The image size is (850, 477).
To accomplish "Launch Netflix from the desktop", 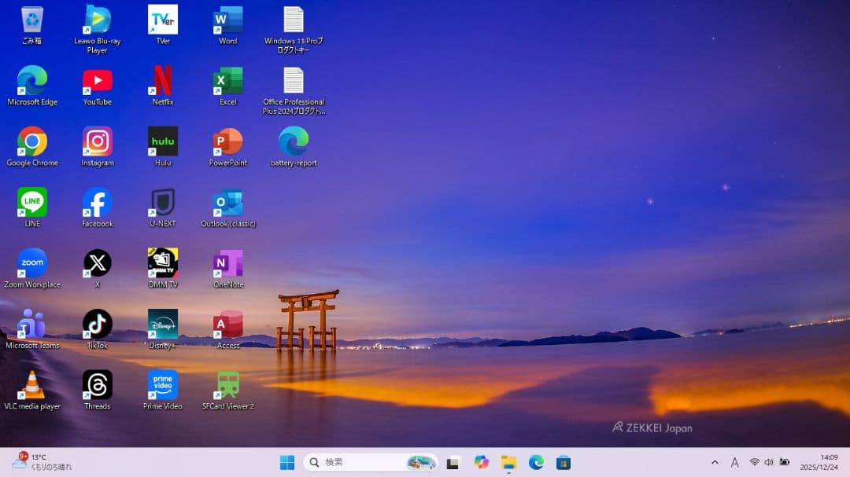I will tap(162, 82).
